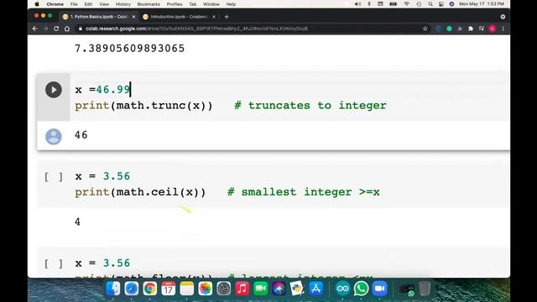
Task: Open the volume control in the menu bar
Action: 357,4
